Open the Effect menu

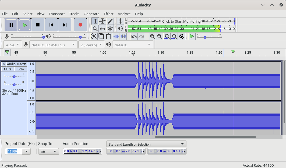pyautogui.click(x=108, y=14)
